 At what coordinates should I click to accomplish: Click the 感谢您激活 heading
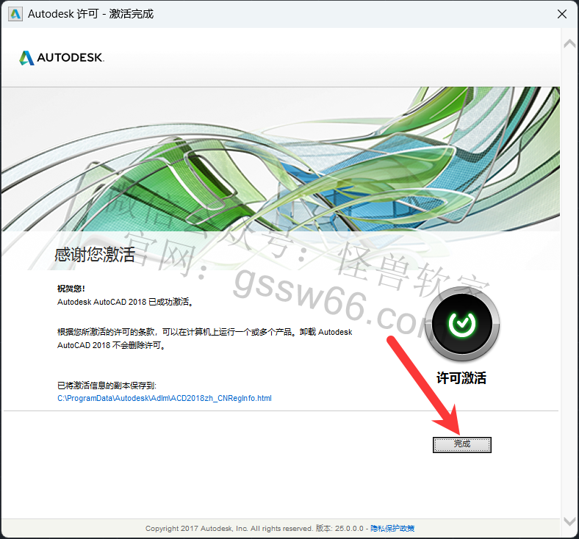point(95,255)
